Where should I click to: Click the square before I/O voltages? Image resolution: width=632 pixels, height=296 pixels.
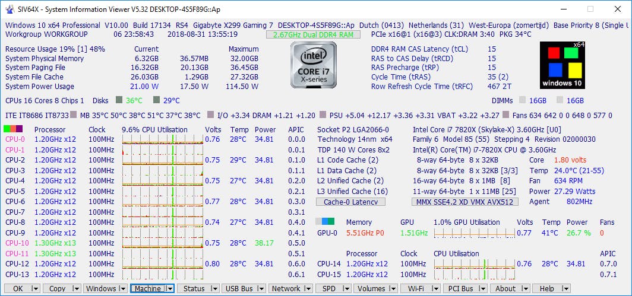pos(210,115)
